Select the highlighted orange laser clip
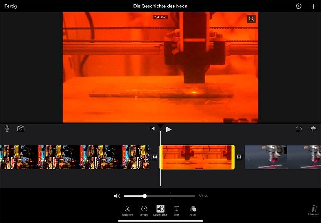Viewport: 321px width, 223px height. coord(197,157)
